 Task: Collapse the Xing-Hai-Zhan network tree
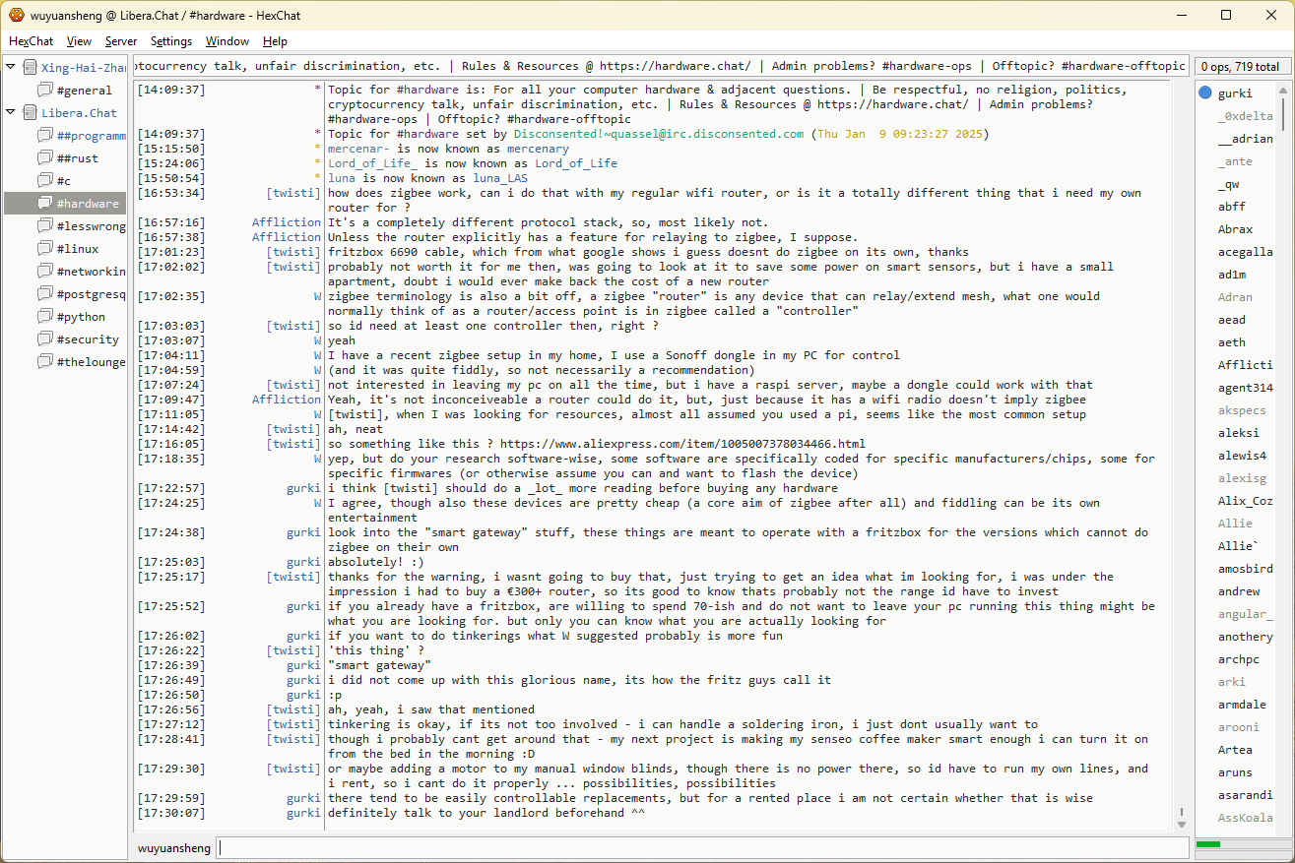pos(11,67)
